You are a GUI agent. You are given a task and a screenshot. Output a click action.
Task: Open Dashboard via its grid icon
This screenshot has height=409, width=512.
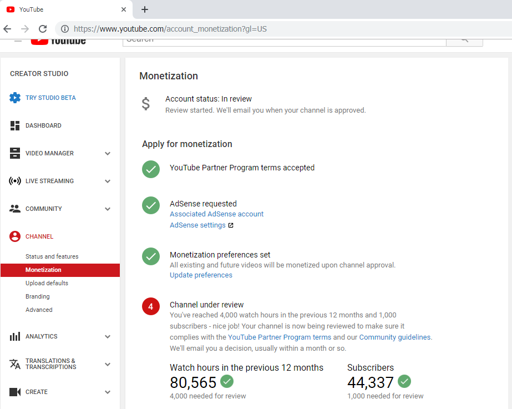click(14, 125)
